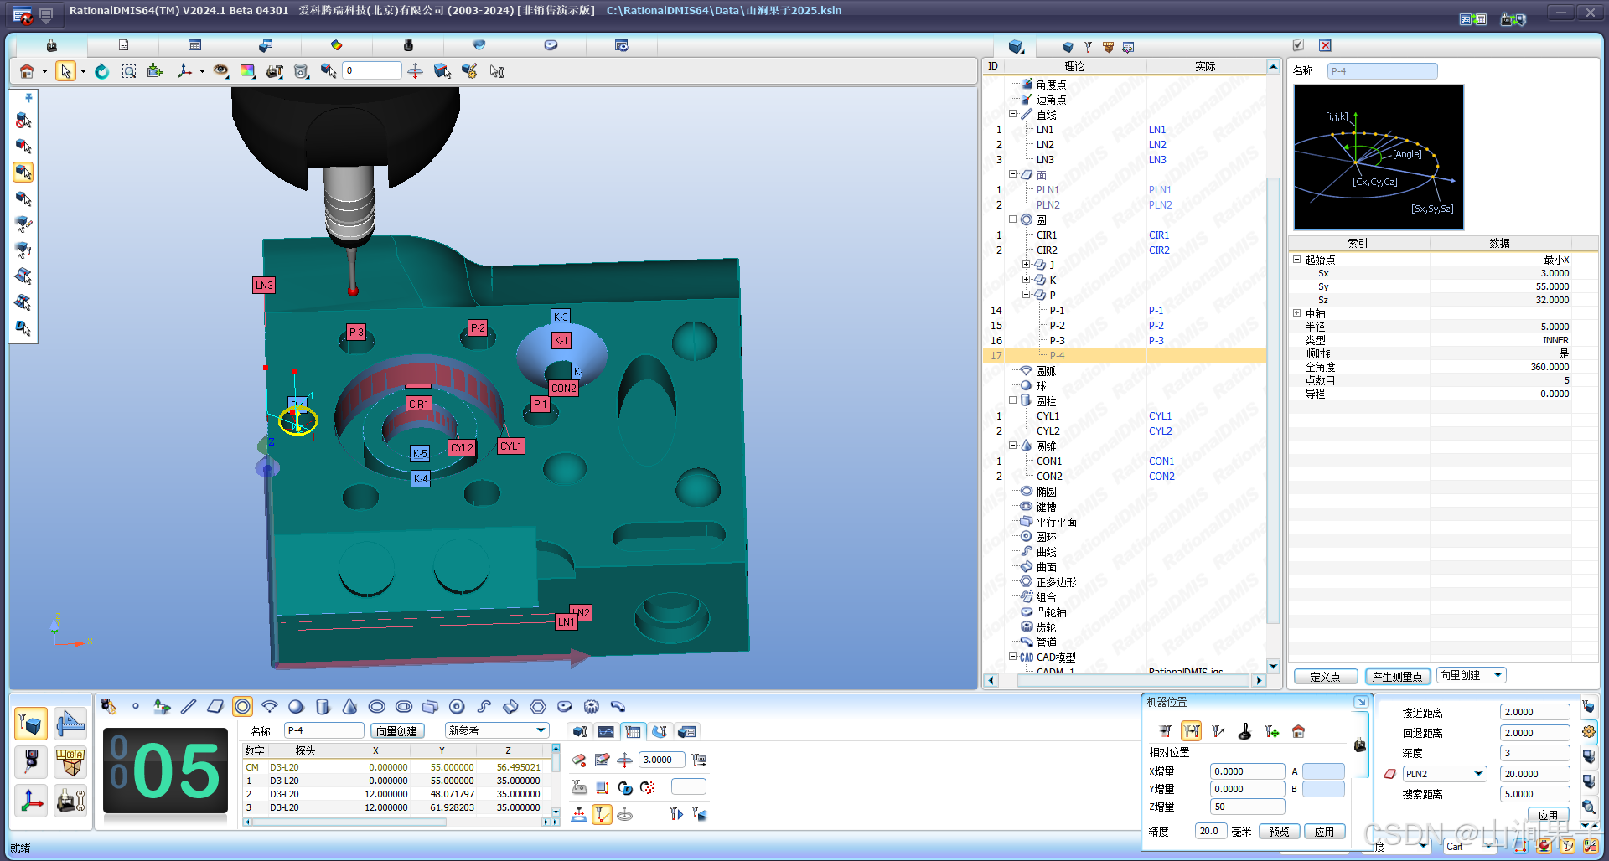
Task: Click the construction ruler triangle button
Action: pos(70,724)
